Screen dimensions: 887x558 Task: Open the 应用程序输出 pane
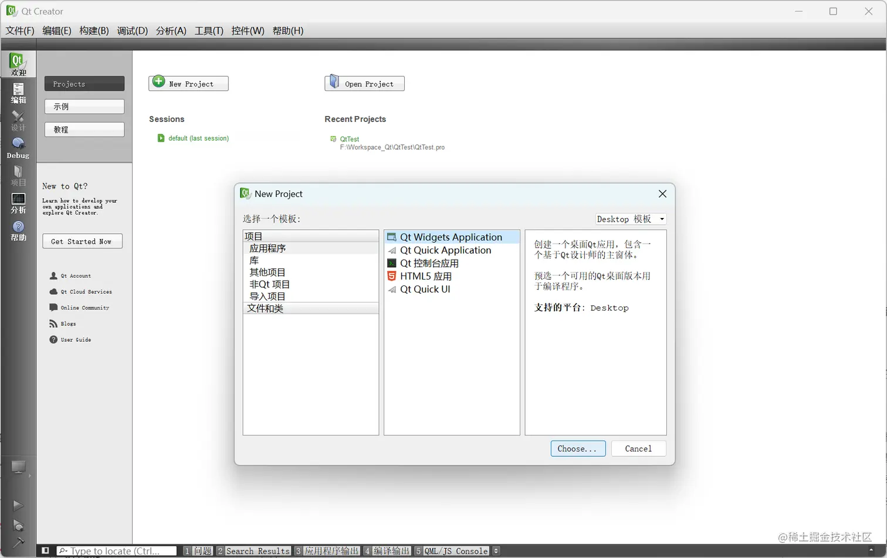click(x=327, y=551)
